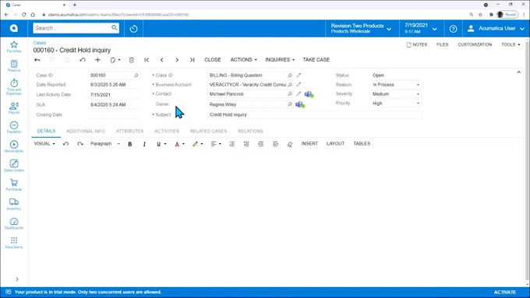Click the save and close back arrow
Screen dimensions: 530x298
[37, 60]
